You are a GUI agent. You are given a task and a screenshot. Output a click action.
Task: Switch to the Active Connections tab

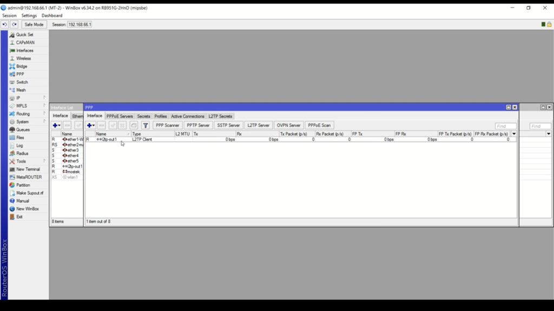point(188,116)
